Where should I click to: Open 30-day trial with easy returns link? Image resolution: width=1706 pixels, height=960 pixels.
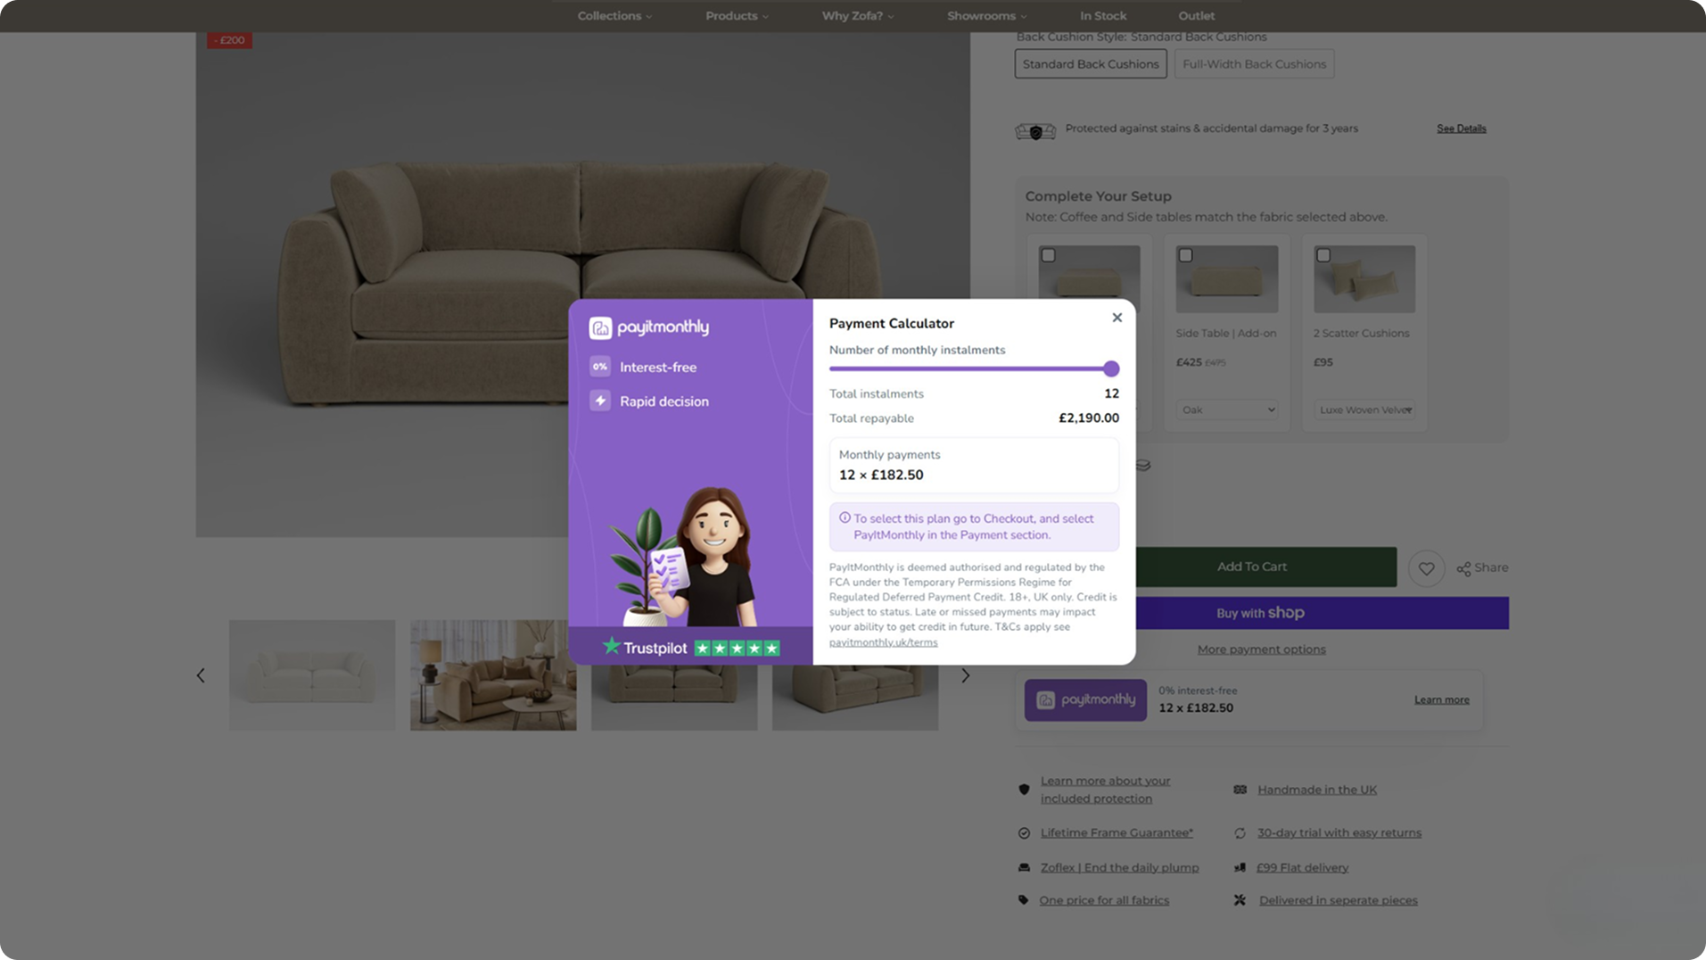(x=1339, y=833)
